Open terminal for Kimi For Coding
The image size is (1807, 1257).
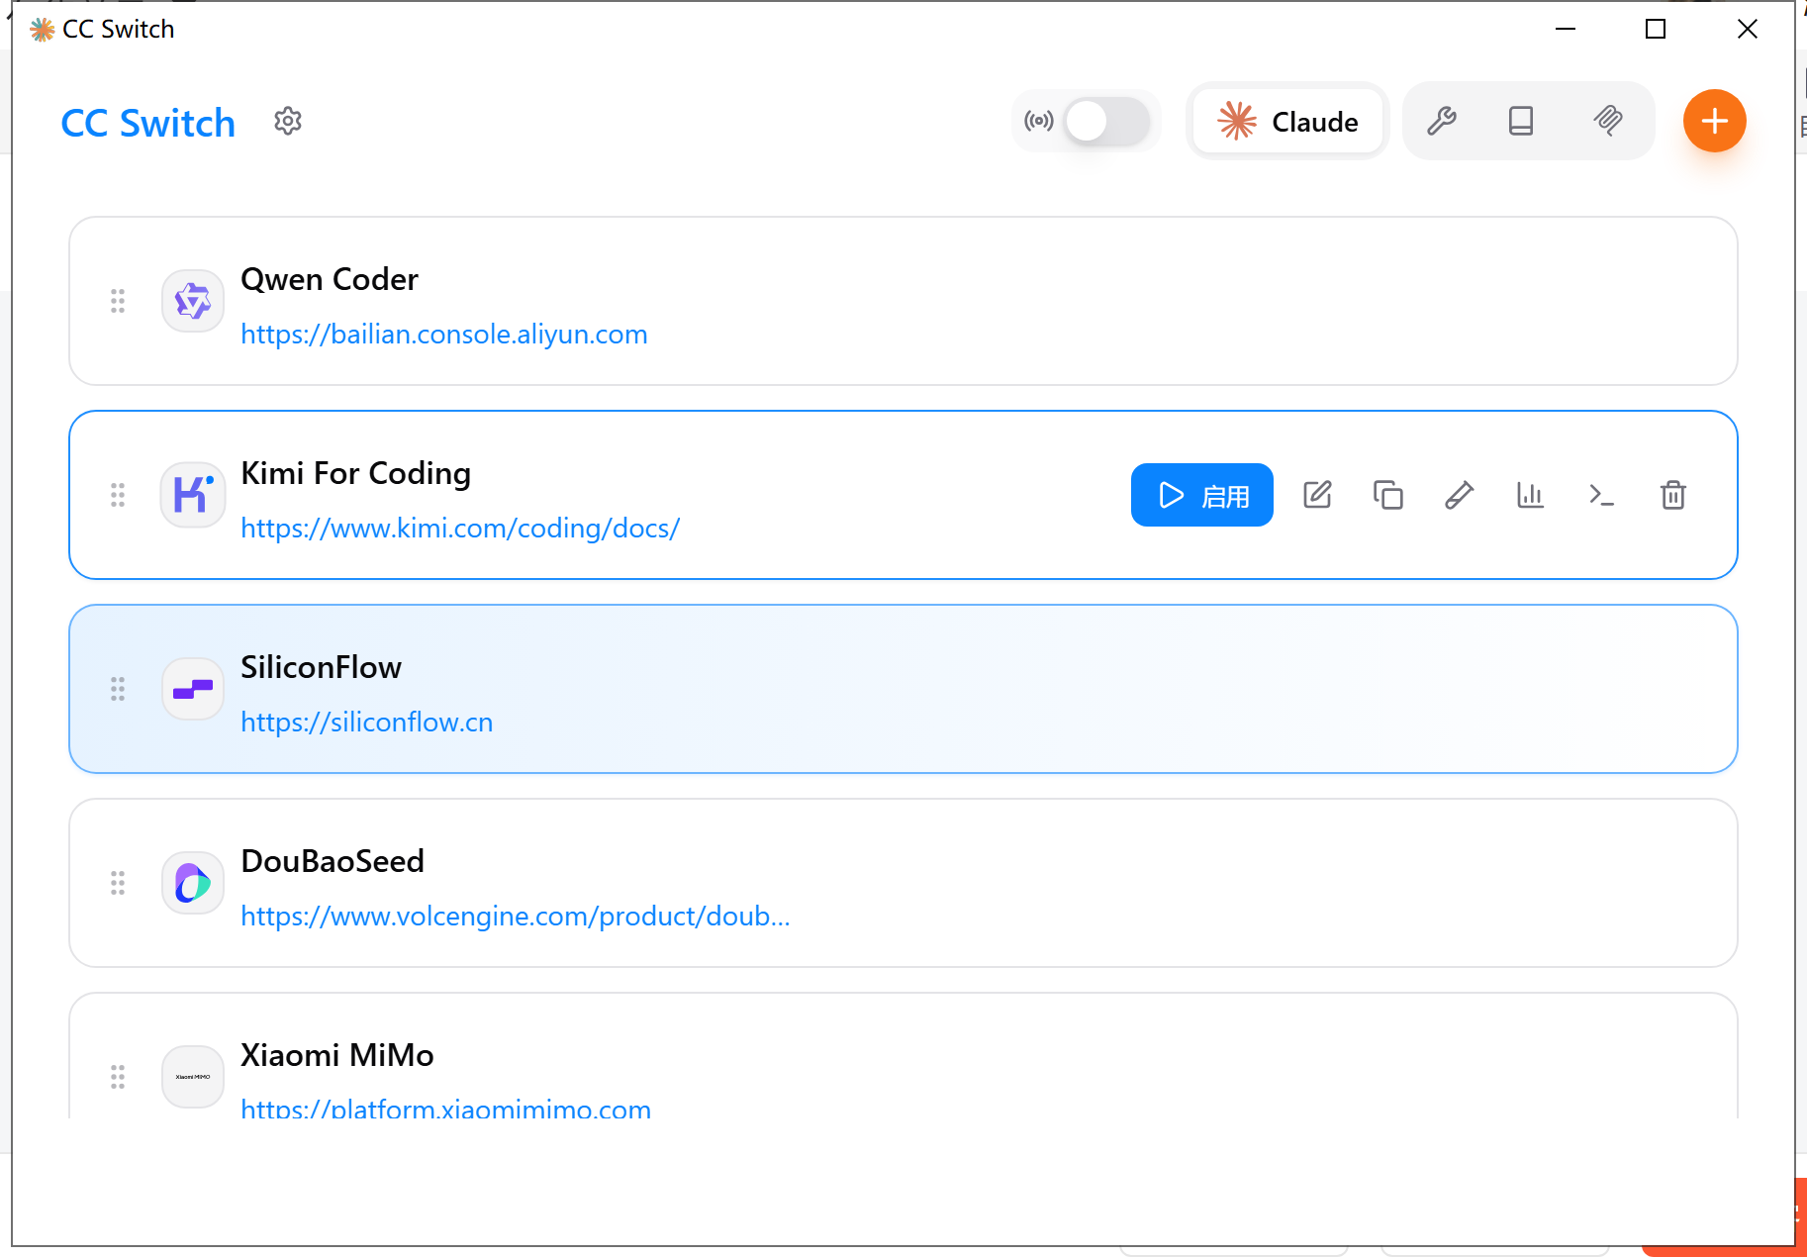click(1602, 495)
